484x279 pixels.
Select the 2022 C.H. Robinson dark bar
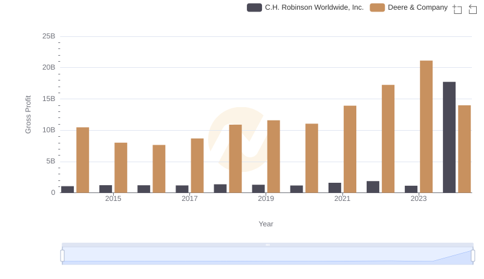[x=373, y=187]
